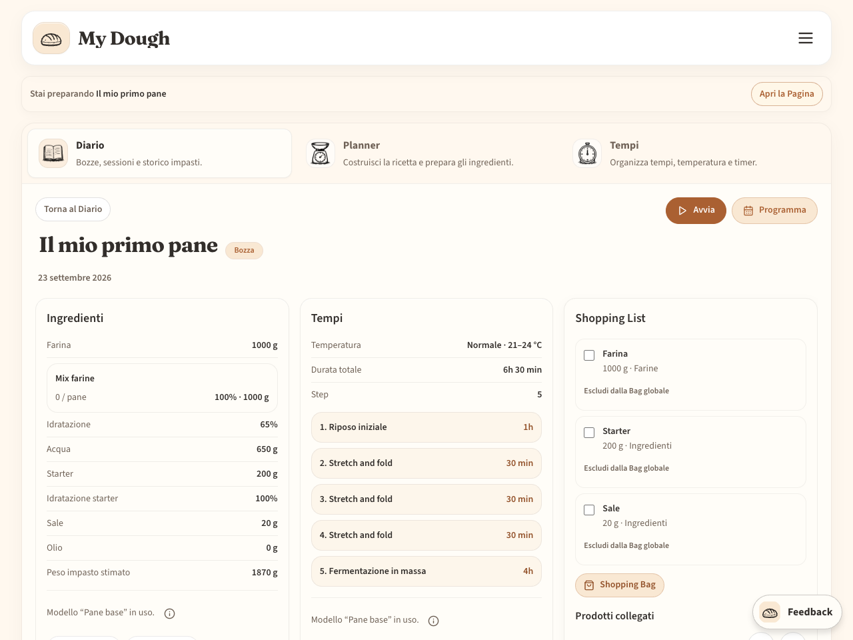Select step 4. Stretch and fold
Image resolution: width=853 pixels, height=640 pixels.
[x=426, y=535]
